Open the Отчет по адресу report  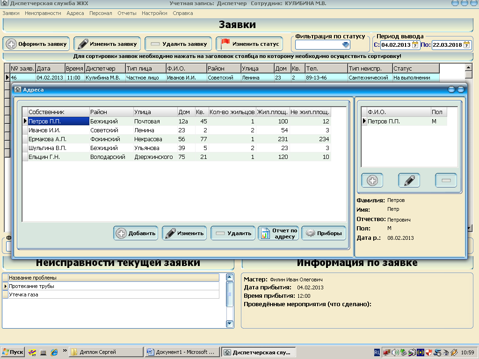278,233
